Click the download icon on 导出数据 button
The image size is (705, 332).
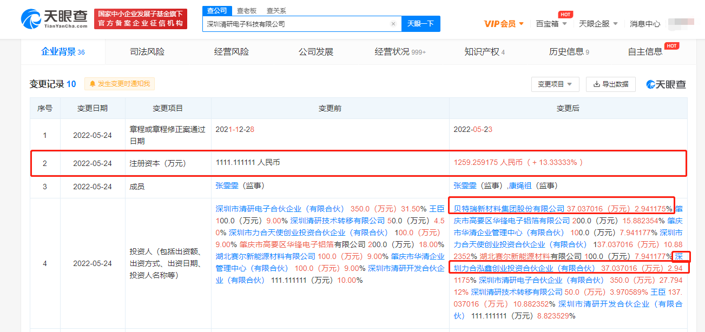pyautogui.click(x=596, y=84)
